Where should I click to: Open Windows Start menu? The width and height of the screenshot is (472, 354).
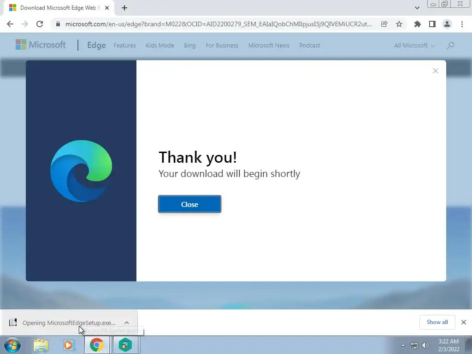pyautogui.click(x=12, y=345)
